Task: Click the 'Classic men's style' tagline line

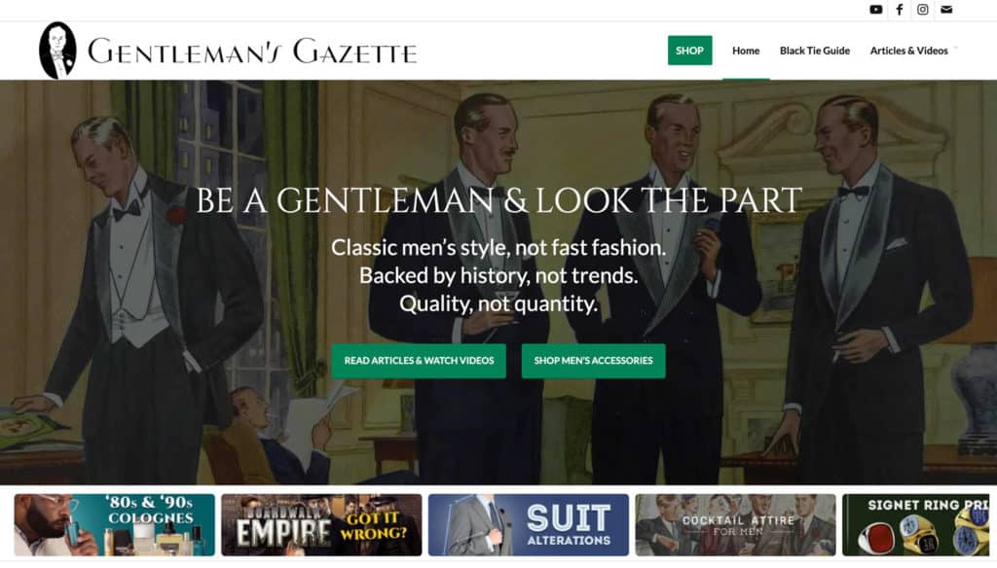Action: point(498,247)
